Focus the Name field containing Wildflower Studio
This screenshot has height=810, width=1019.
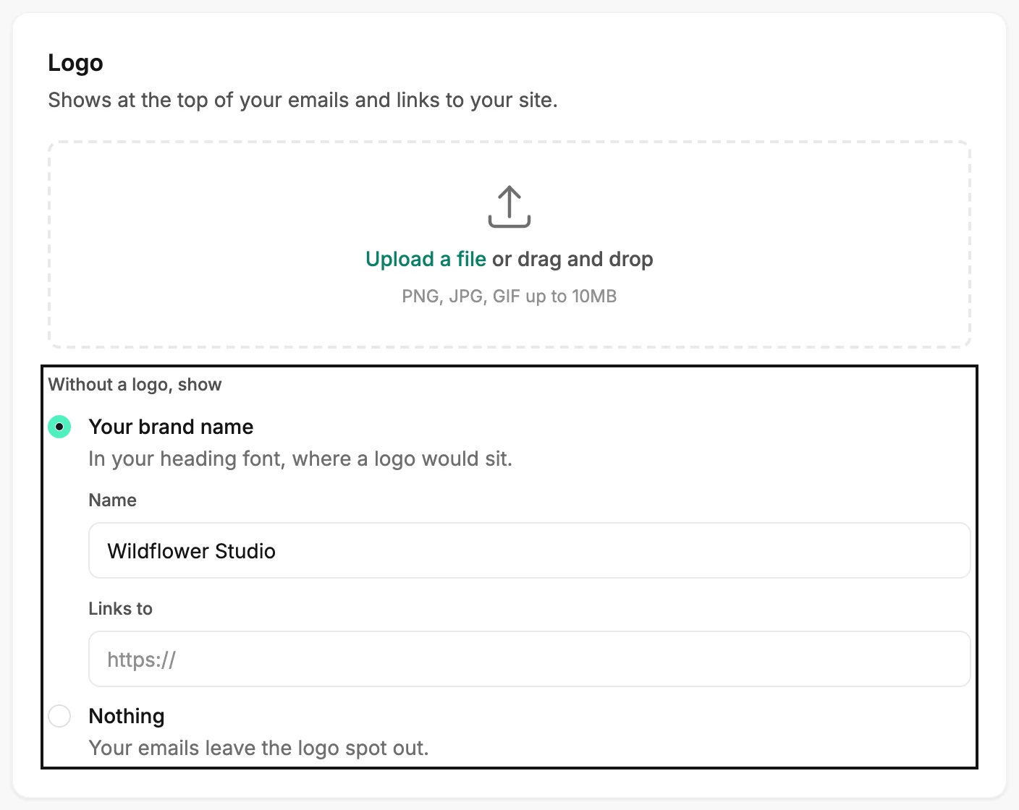529,550
